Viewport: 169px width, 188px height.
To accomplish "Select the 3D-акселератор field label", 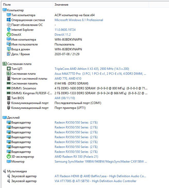I will click(23, 157).
